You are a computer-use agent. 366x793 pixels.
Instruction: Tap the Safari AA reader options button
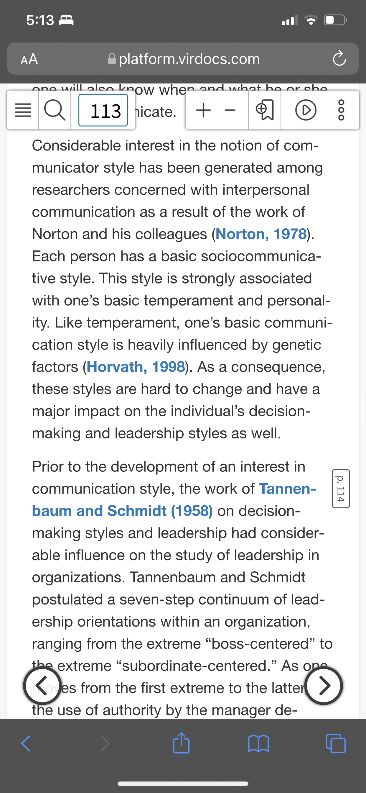(x=29, y=59)
